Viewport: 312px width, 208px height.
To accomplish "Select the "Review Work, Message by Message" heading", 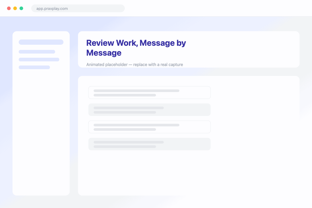I will [x=136, y=48].
